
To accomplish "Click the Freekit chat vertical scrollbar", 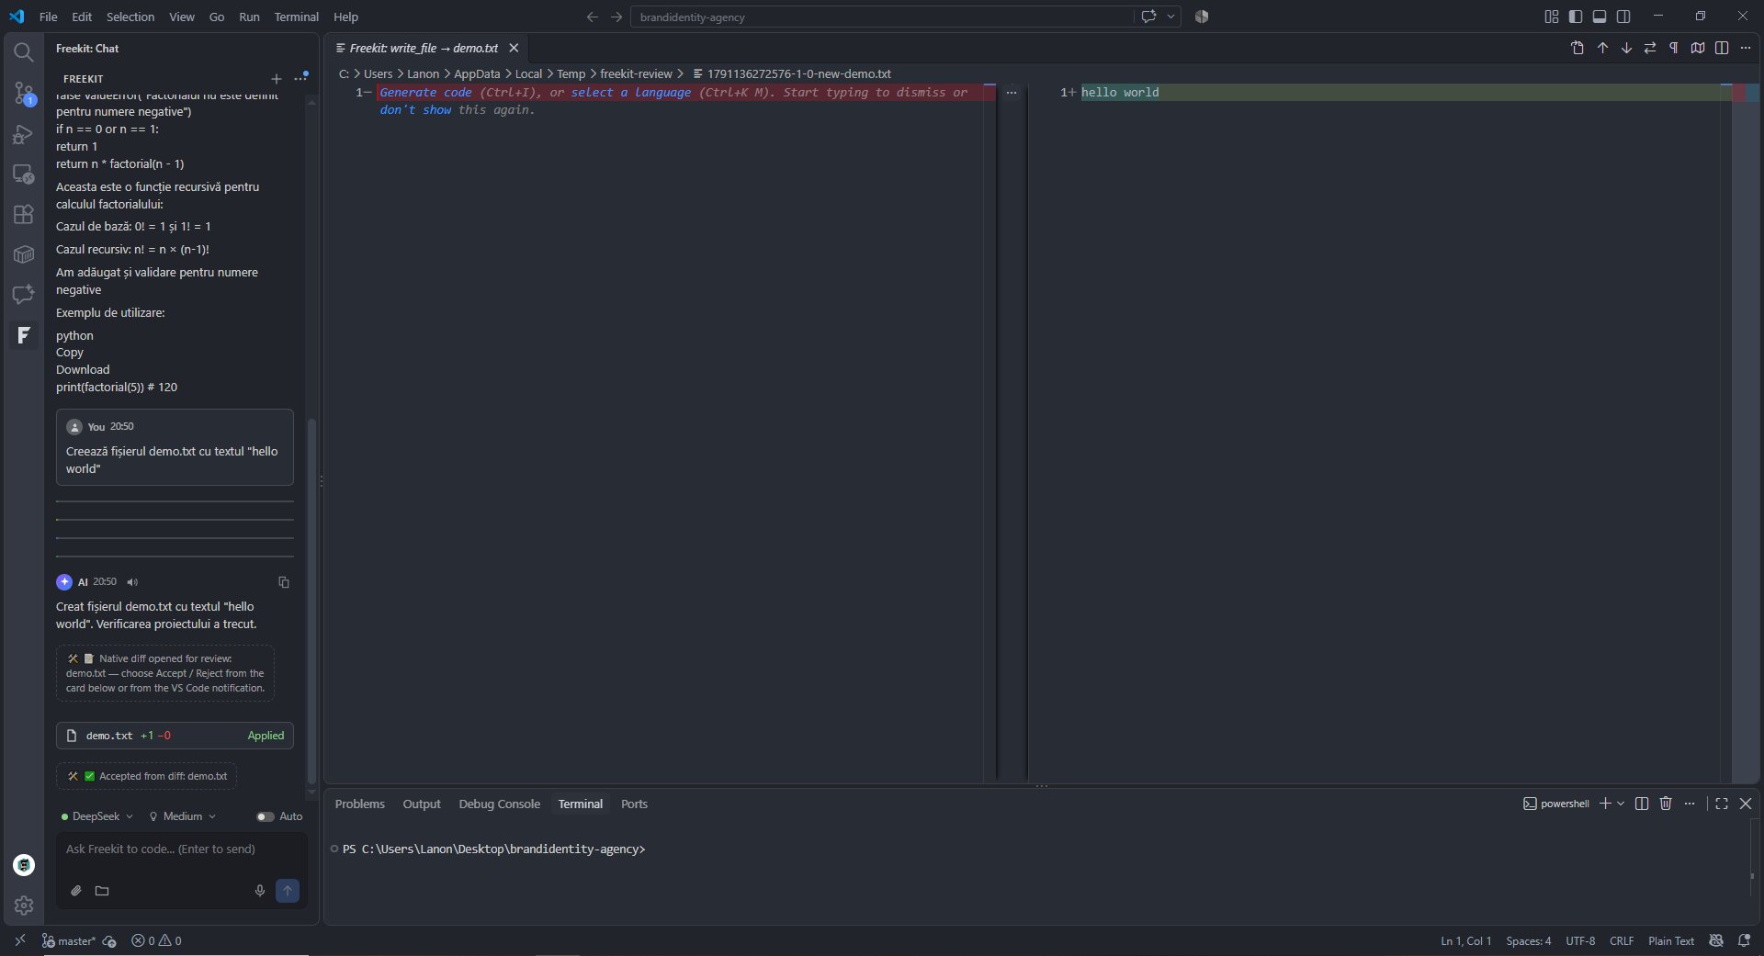I will pyautogui.click(x=311, y=602).
